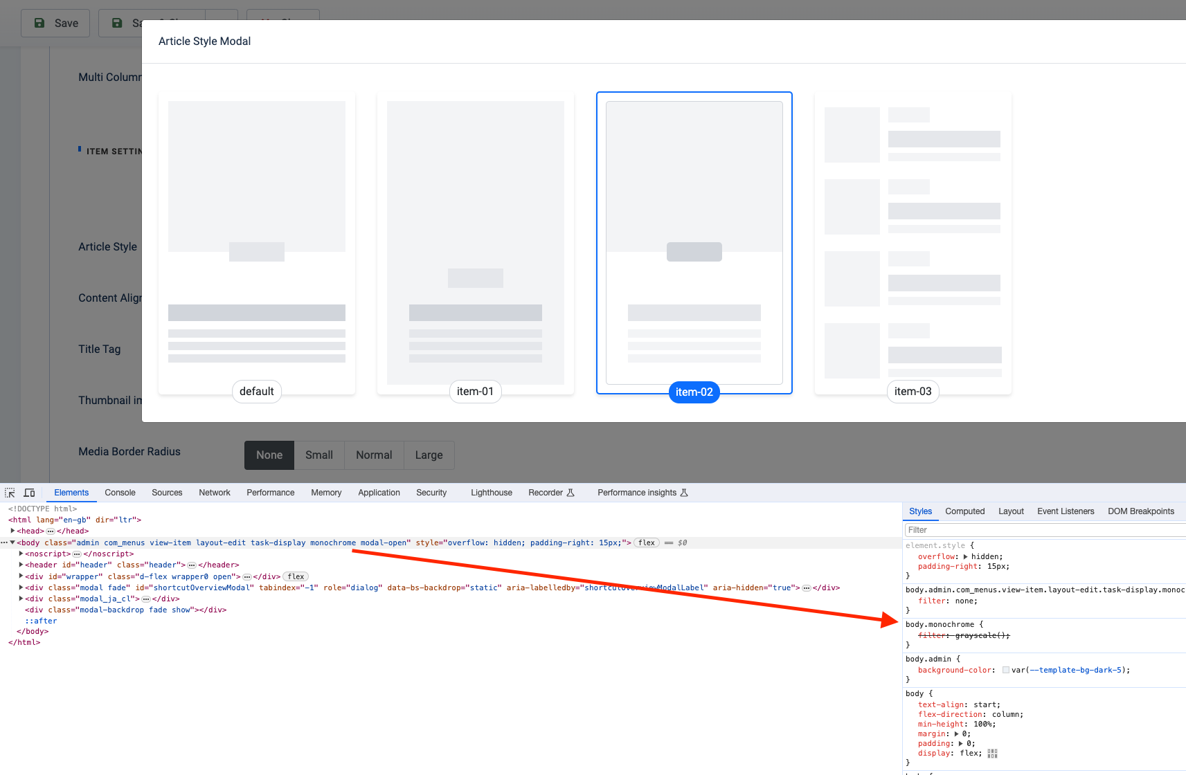Collapse the body element node
This screenshot has height=775, width=1186.
(x=12, y=542)
